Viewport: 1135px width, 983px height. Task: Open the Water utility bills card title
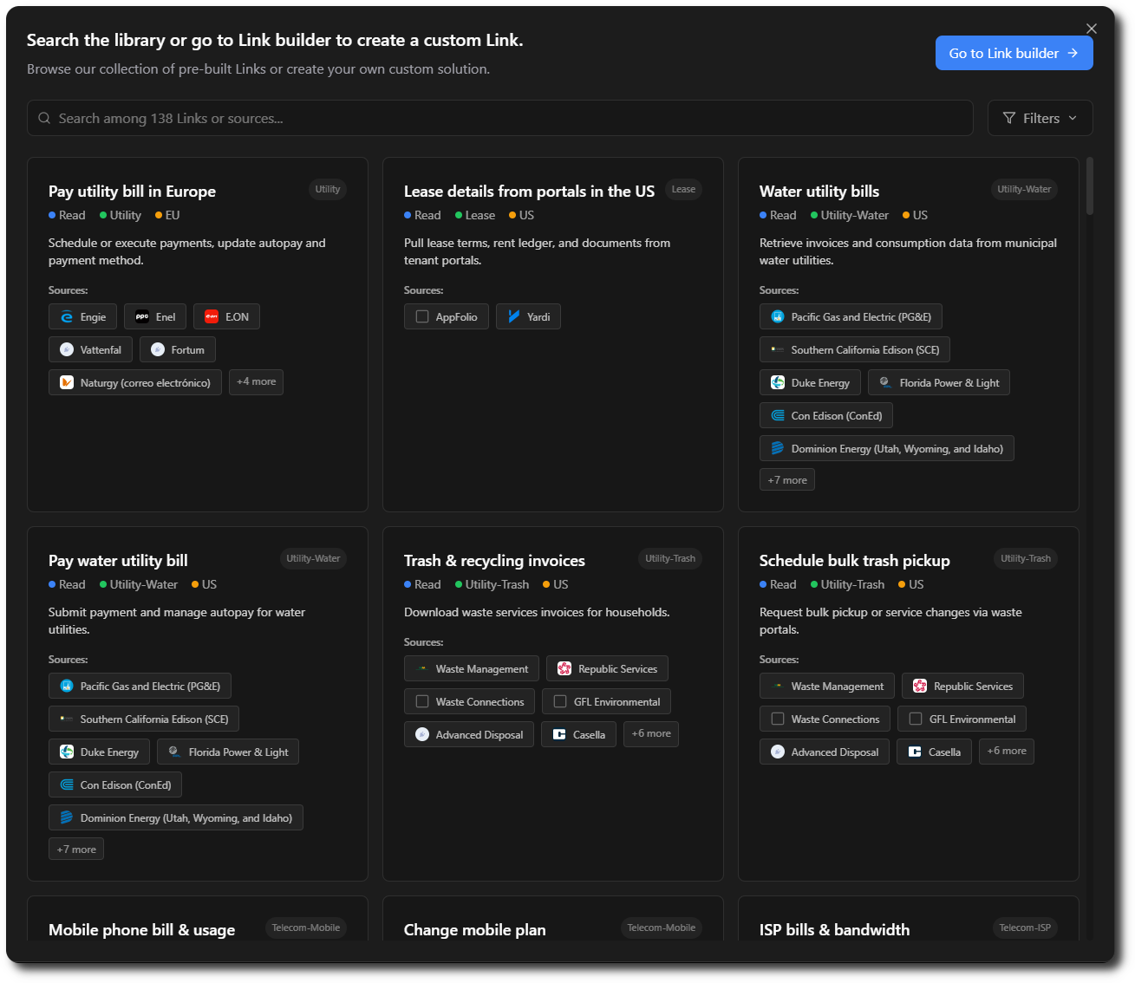coord(819,192)
